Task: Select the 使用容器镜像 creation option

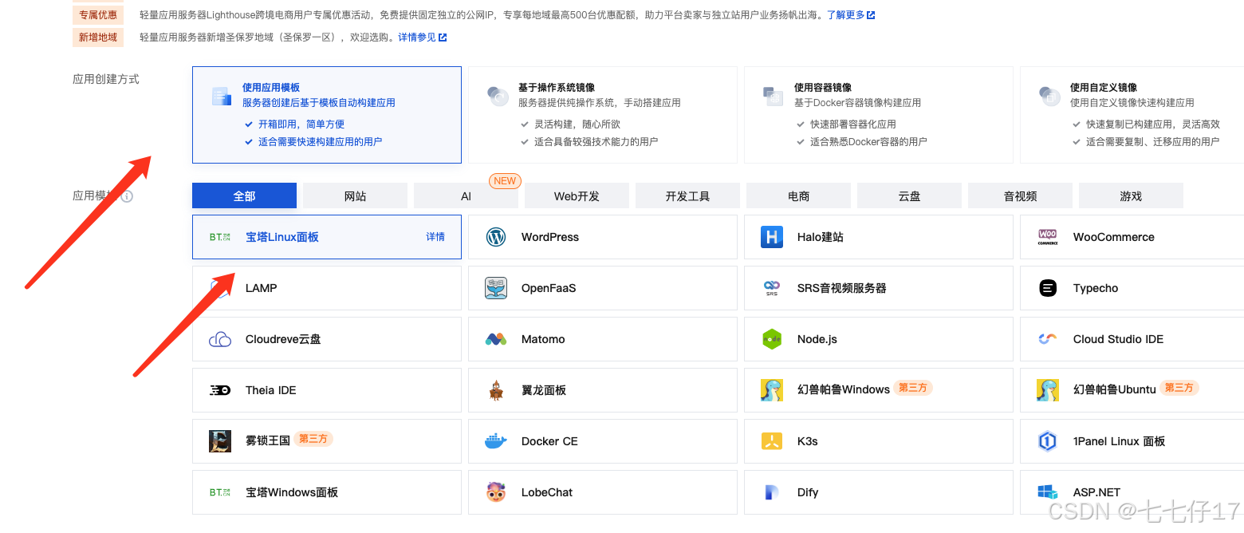Action: coord(879,115)
